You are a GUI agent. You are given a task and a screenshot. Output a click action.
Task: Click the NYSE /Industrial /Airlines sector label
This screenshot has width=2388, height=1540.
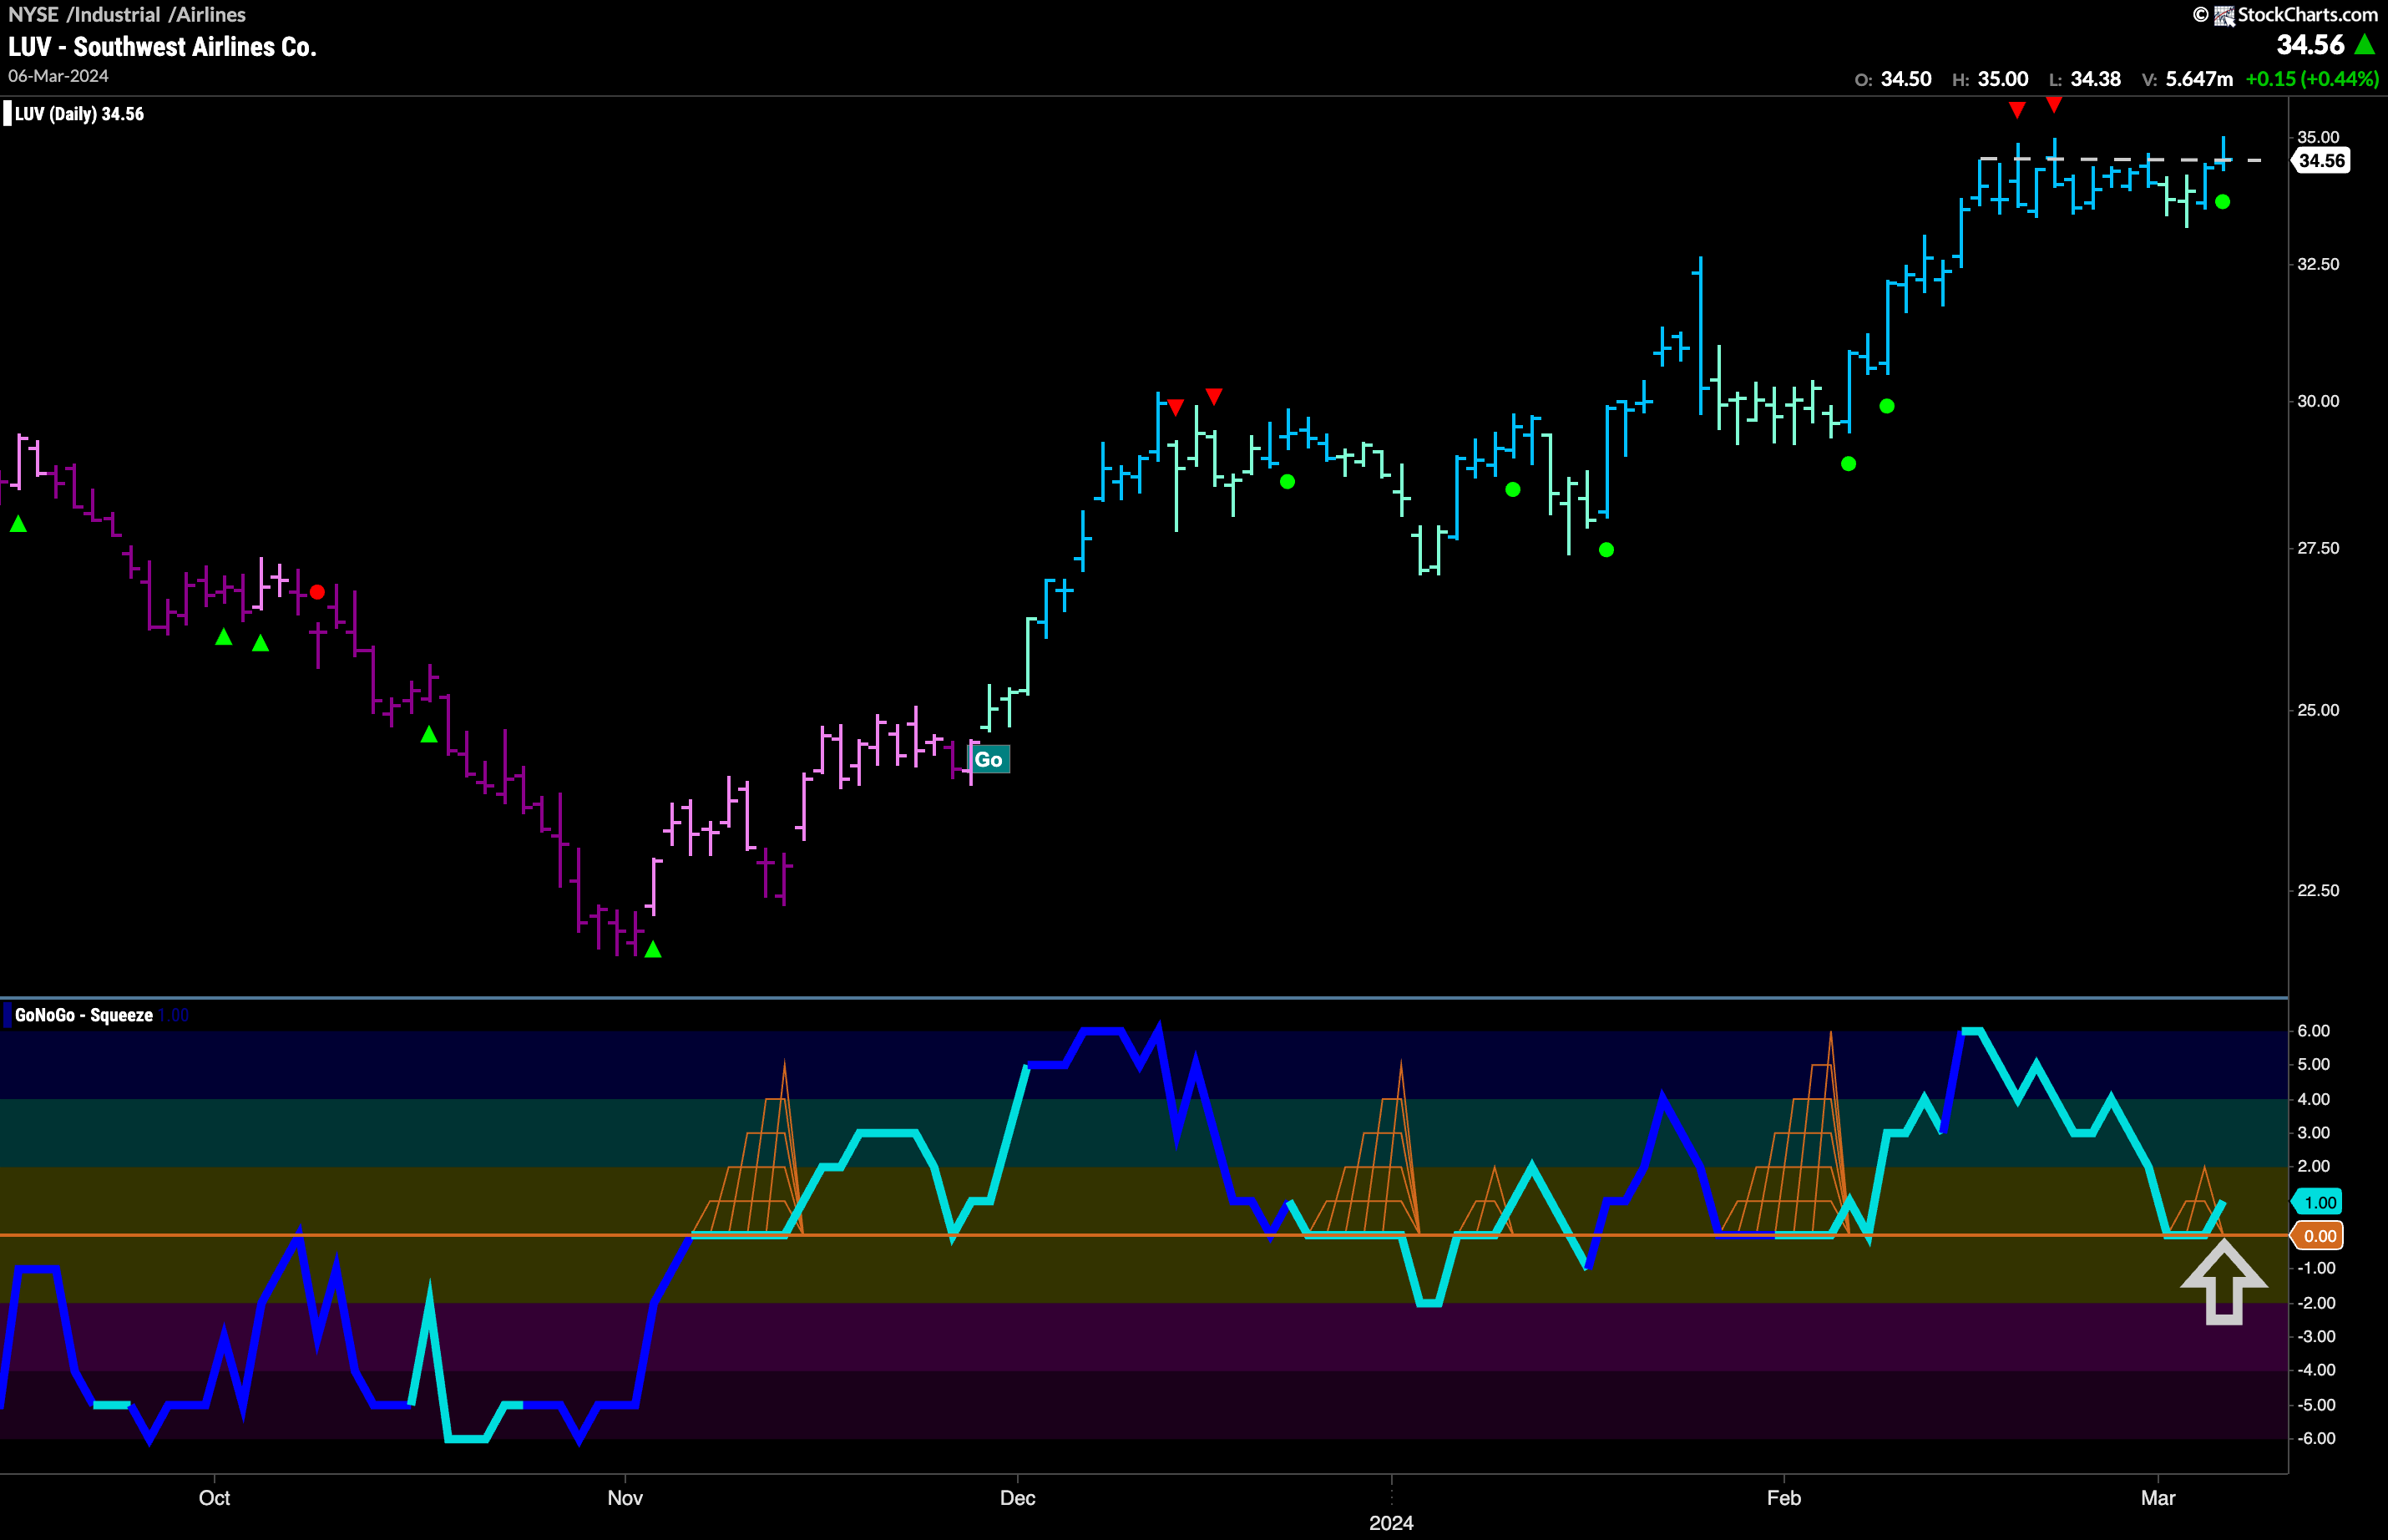click(x=127, y=14)
